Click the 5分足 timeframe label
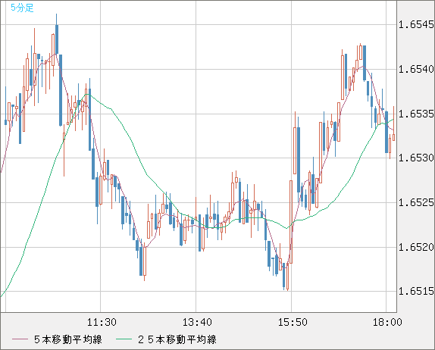 pos(22,8)
